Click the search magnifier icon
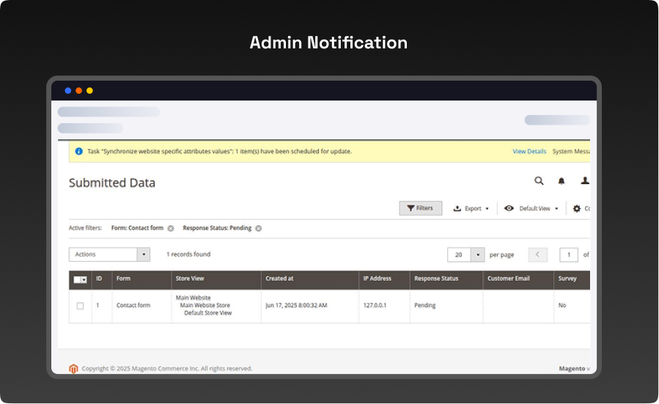The image size is (659, 404). pos(539,181)
